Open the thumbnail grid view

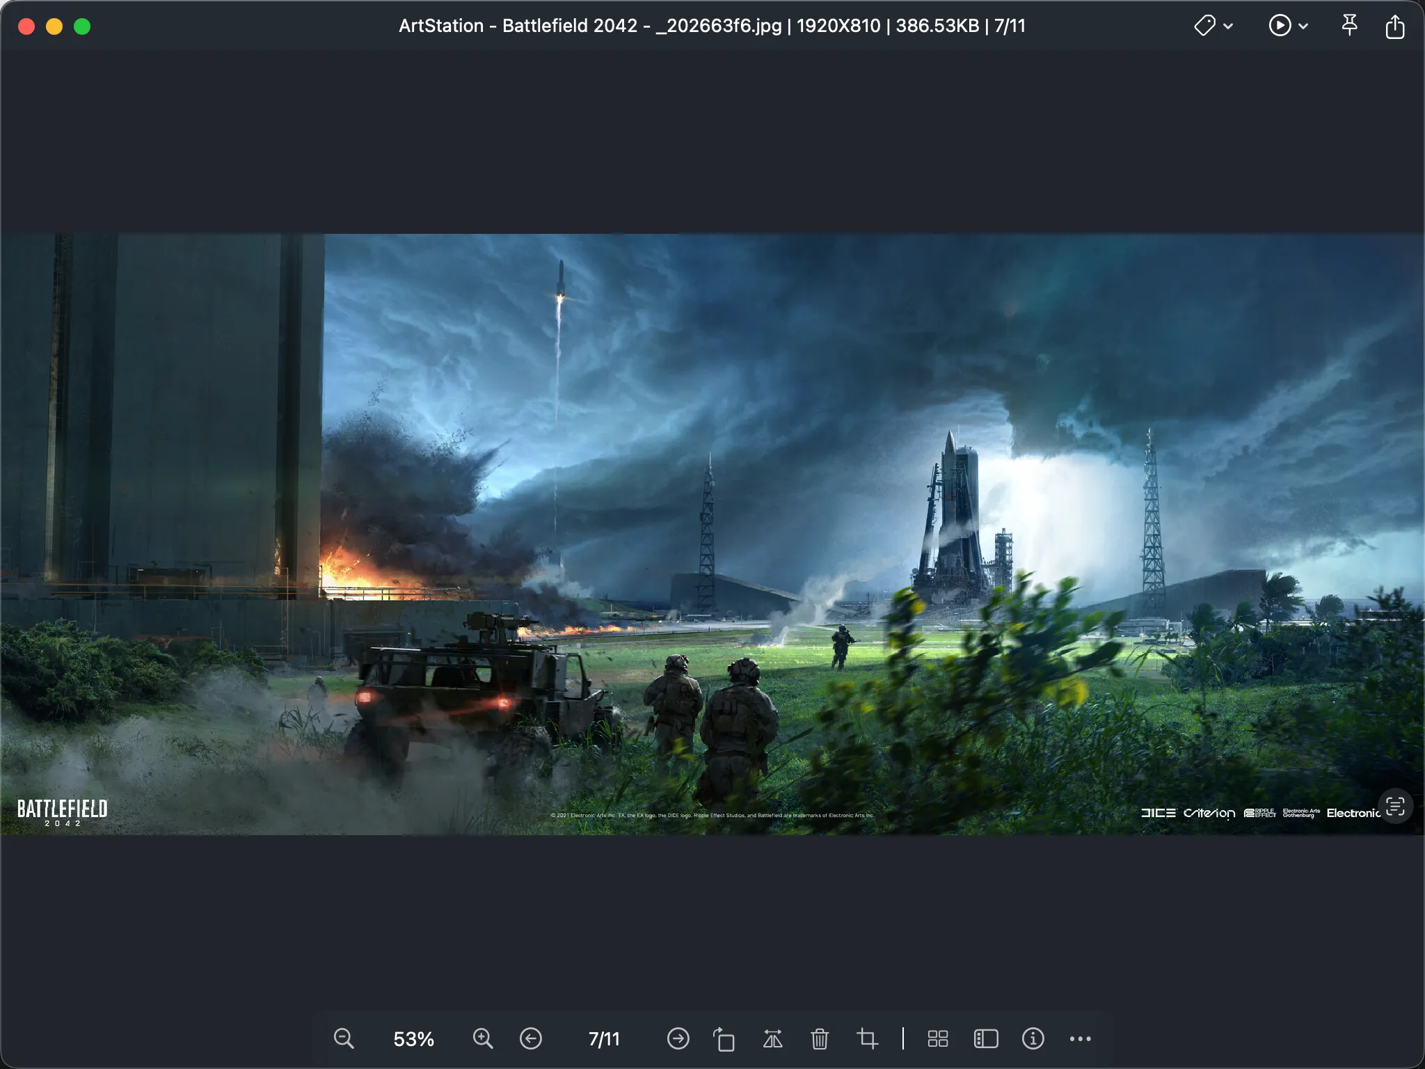(937, 1038)
